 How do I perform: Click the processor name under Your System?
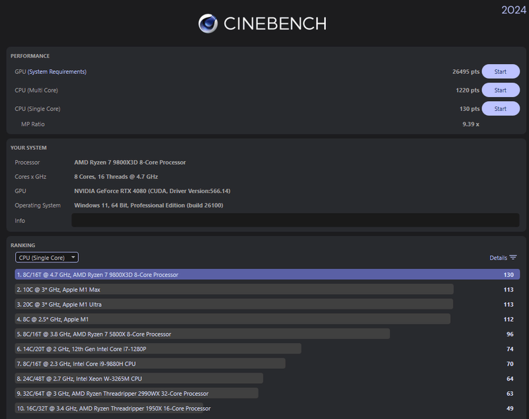[130, 162]
